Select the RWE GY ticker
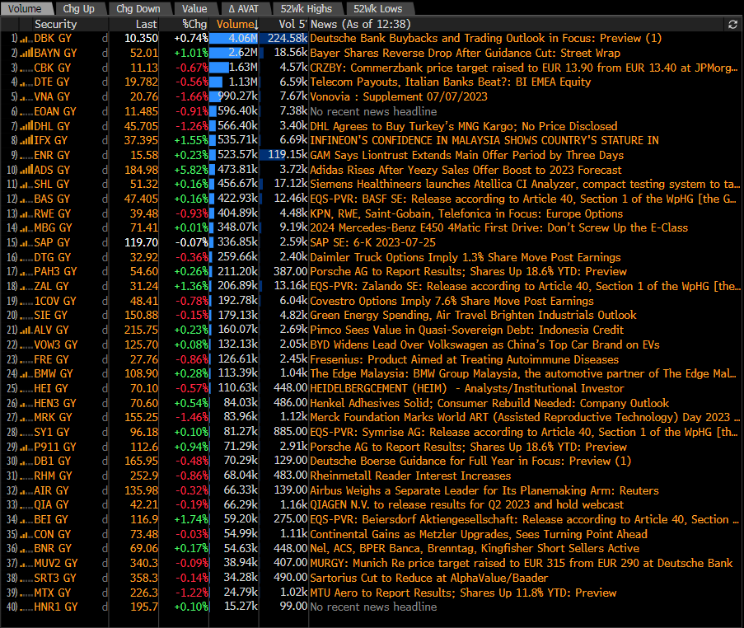 [52, 214]
